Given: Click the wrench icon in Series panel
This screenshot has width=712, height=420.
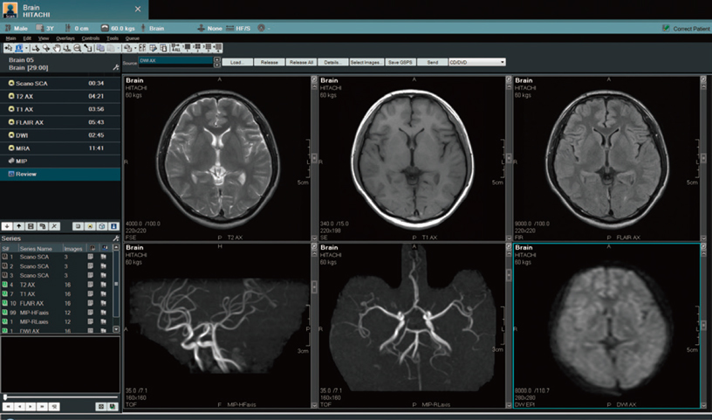Looking at the screenshot, I should point(115,238).
